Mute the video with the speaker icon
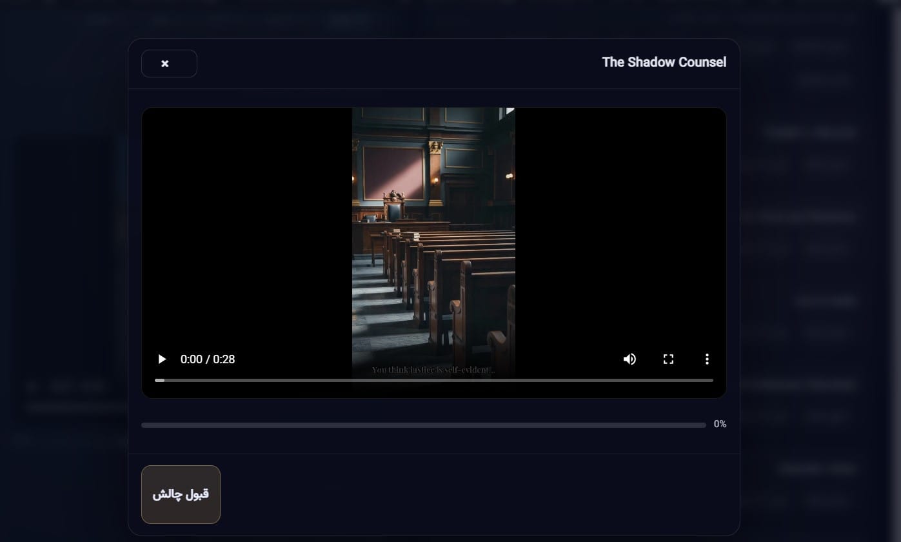901x542 pixels. (x=629, y=359)
